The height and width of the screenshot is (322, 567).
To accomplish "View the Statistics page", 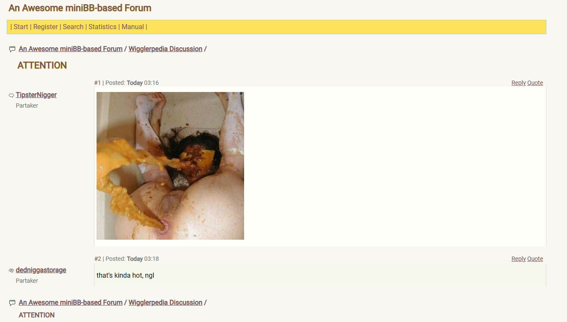I will 102,27.
